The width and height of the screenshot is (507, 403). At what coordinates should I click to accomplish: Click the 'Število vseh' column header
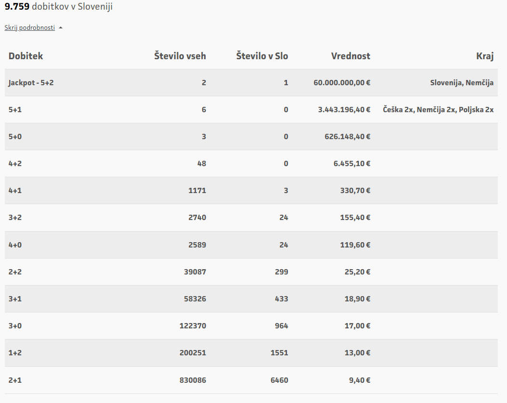tap(180, 56)
